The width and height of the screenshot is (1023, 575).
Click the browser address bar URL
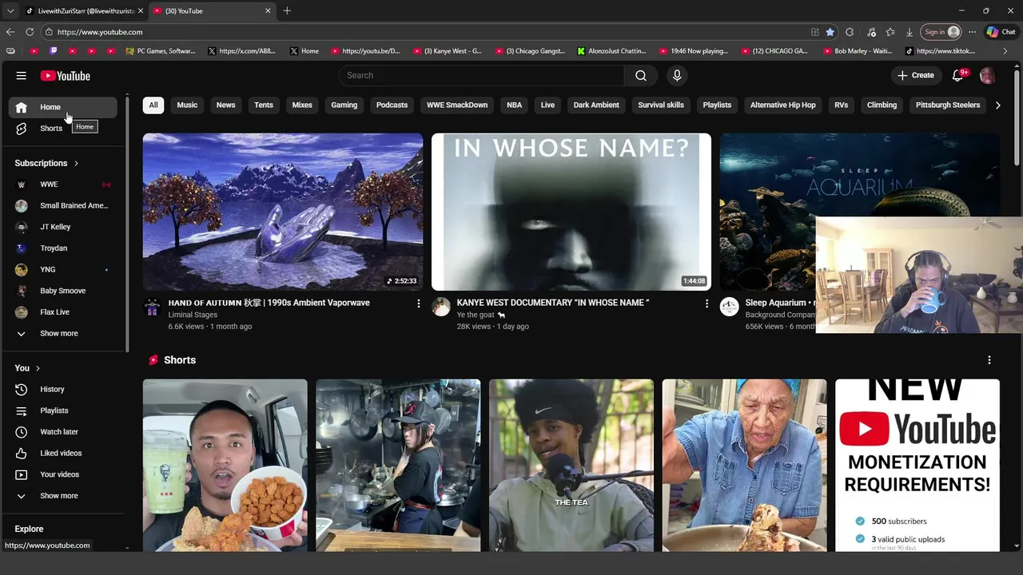tap(100, 32)
